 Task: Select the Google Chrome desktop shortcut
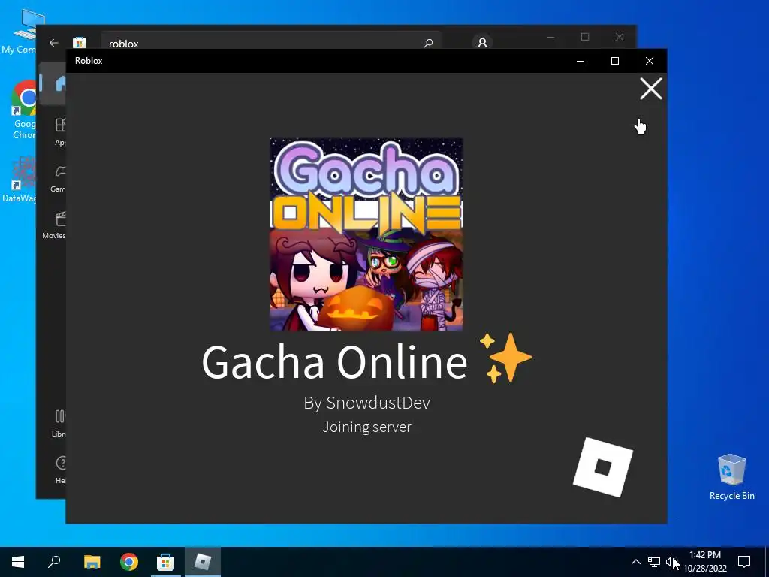[23, 110]
